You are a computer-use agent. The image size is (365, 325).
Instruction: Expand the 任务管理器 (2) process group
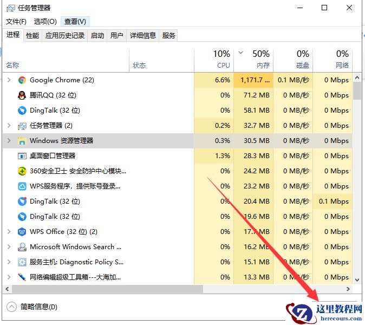pyautogui.click(x=9, y=126)
